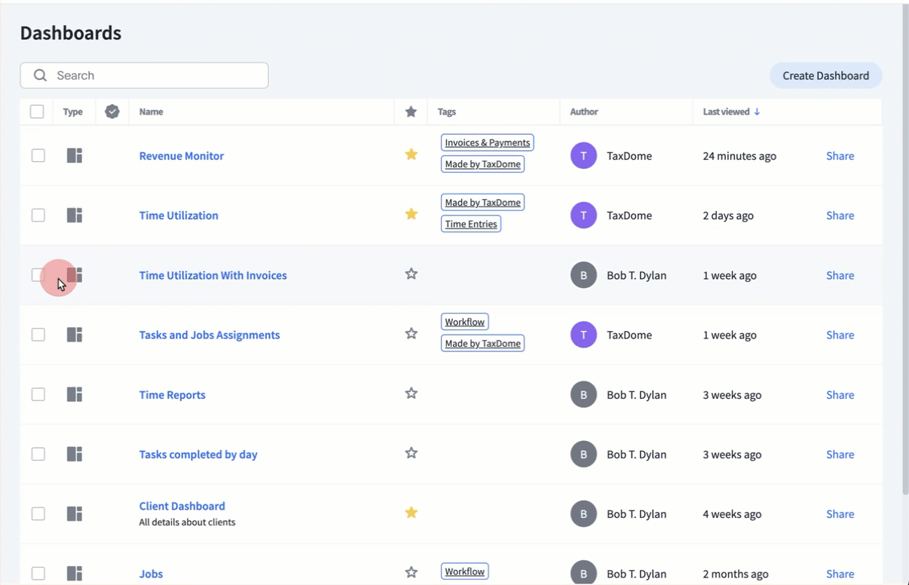The width and height of the screenshot is (909, 585).
Task: Select the Tasks completed by day checkbox
Action: pyautogui.click(x=38, y=454)
